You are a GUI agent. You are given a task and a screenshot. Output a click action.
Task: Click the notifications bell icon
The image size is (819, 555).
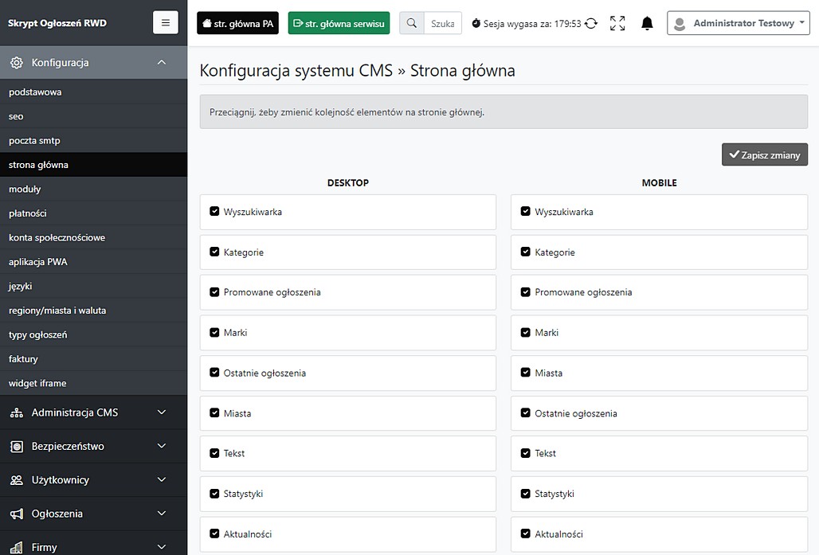647,24
